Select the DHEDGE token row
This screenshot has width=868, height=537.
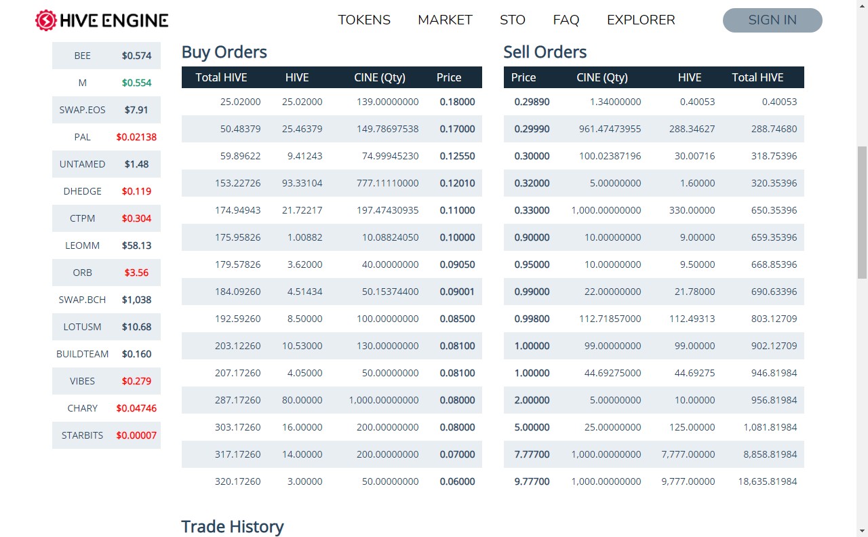(x=106, y=191)
